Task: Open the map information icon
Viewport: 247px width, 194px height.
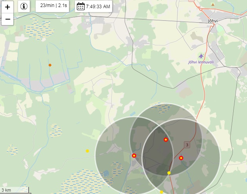Action: (x=24, y=6)
